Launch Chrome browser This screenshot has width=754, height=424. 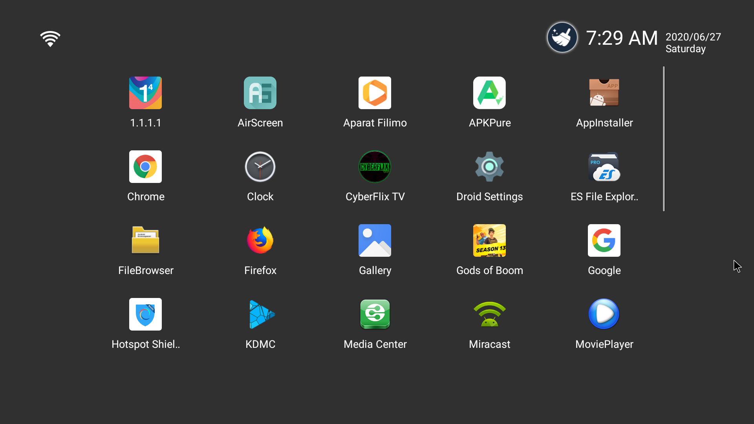point(145,167)
